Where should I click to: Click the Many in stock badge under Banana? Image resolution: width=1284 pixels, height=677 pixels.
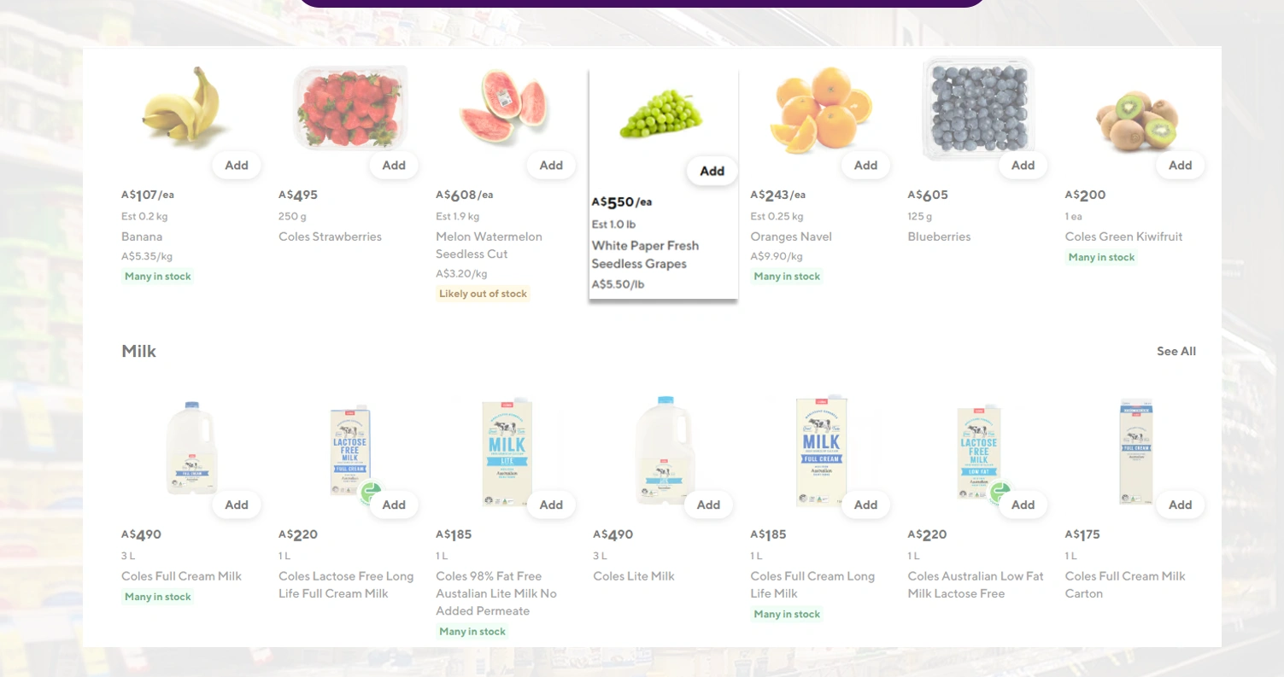coord(157,277)
